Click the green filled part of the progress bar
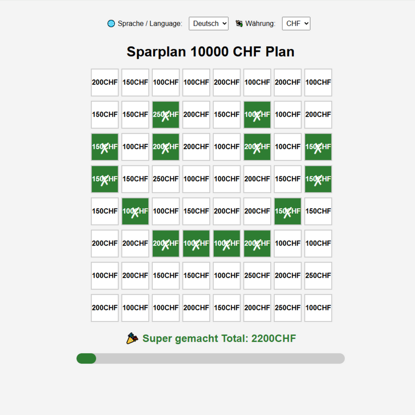415x415 pixels. pyautogui.click(x=86, y=358)
